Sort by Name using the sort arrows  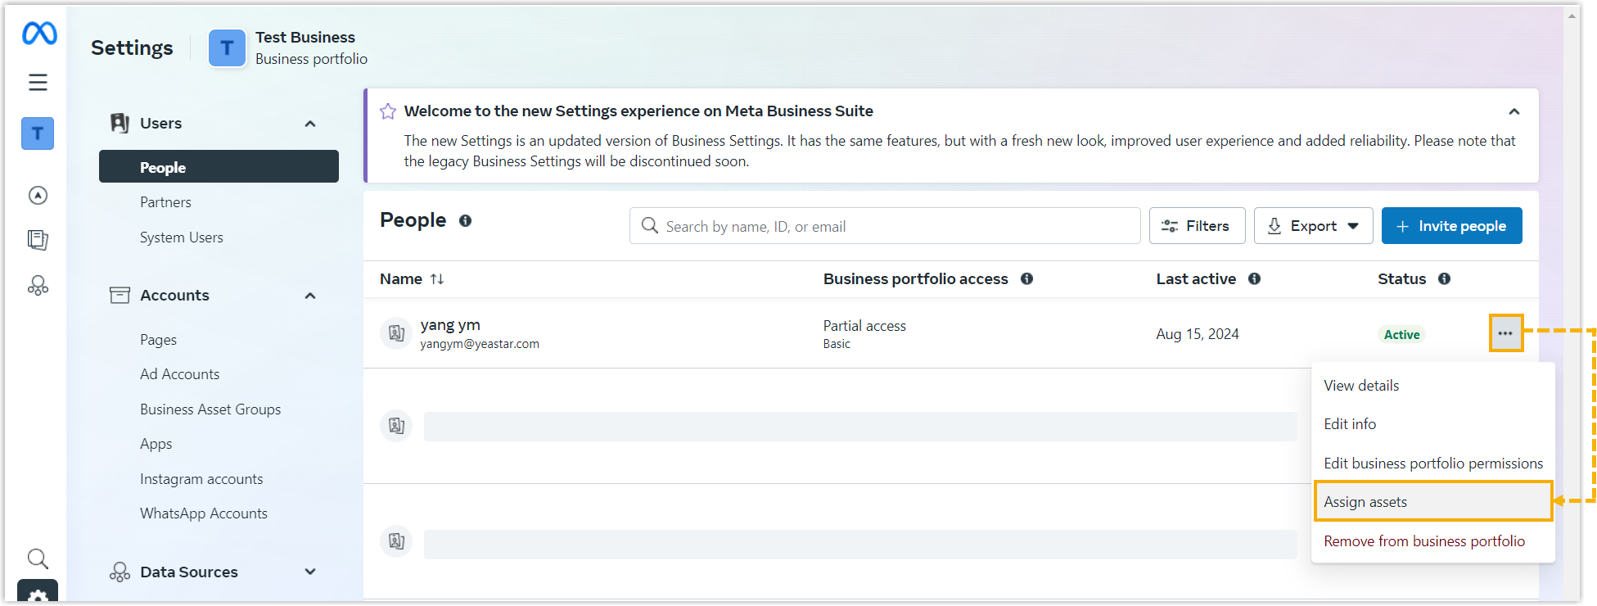click(437, 279)
